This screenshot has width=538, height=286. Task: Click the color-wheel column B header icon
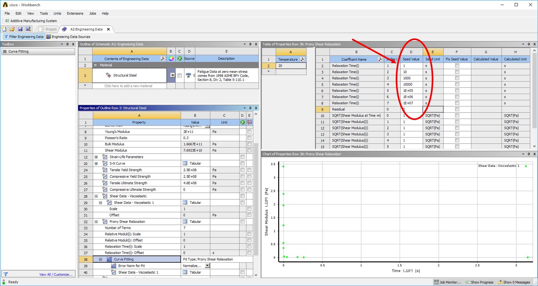pos(171,59)
